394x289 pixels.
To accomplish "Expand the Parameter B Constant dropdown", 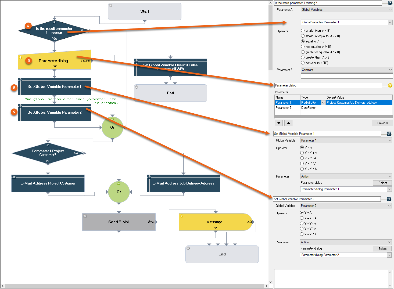I will point(347,70).
